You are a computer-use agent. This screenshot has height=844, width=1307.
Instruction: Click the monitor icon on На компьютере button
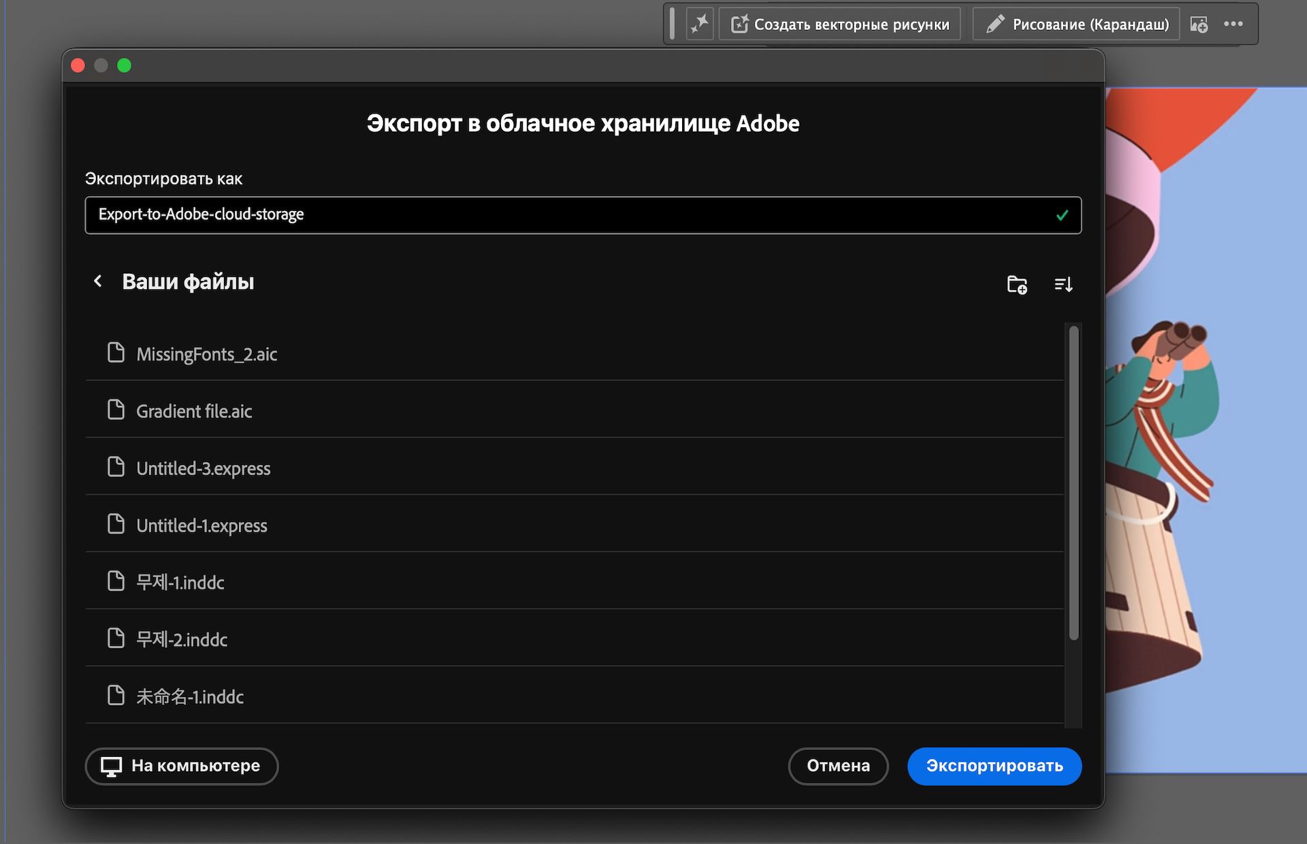coord(112,766)
